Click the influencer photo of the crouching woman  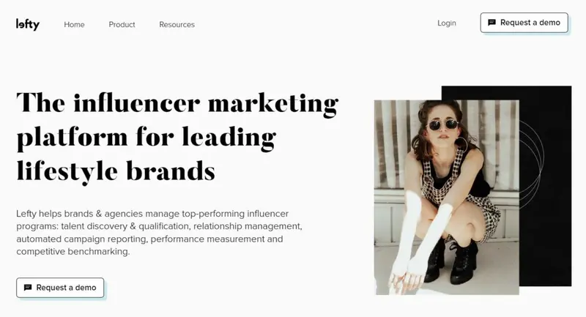pyautogui.click(x=446, y=197)
